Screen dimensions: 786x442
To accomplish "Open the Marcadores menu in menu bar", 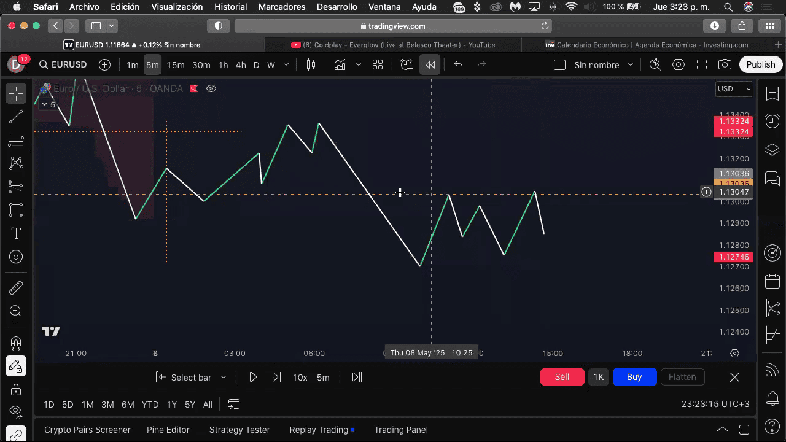I will [282, 7].
